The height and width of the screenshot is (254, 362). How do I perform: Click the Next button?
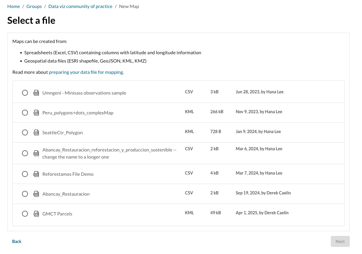tap(340, 241)
